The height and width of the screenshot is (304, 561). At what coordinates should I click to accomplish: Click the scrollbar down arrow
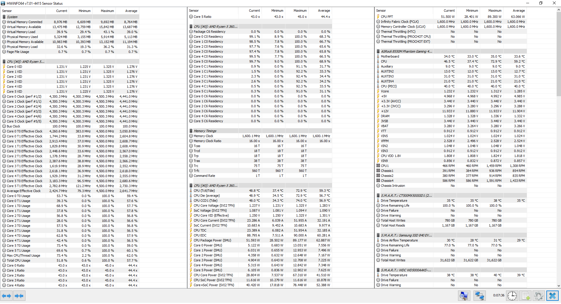pyautogui.click(x=559, y=286)
